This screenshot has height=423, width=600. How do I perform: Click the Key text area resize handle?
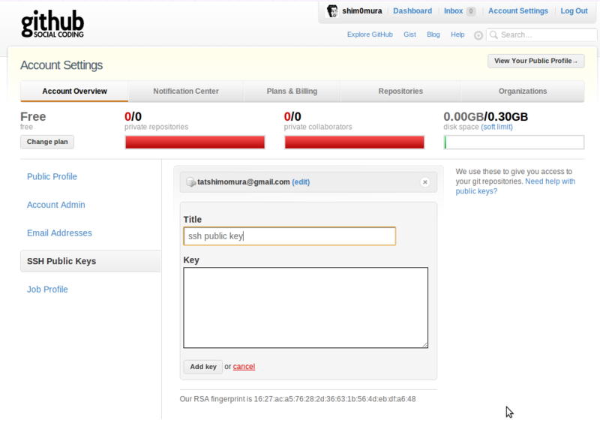(x=424, y=345)
